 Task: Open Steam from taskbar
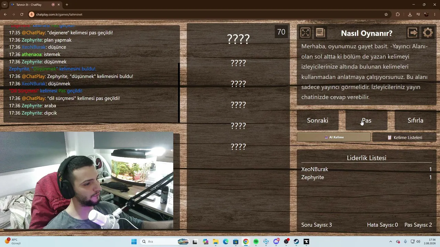[x=296, y=242]
